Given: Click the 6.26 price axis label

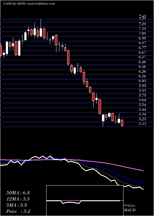Looking at the screenshot, I should (x=142, y=72).
